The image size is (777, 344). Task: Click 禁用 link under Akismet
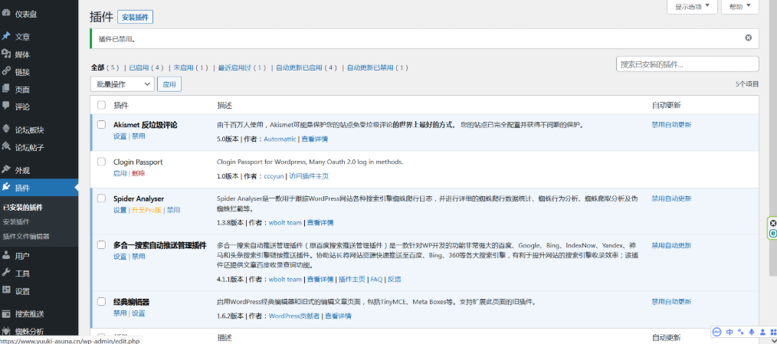[138, 136]
